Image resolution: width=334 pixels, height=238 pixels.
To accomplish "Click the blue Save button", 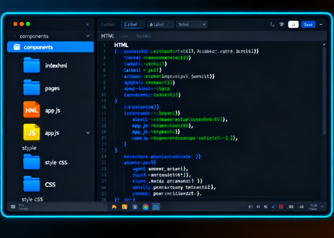I will (x=308, y=25).
